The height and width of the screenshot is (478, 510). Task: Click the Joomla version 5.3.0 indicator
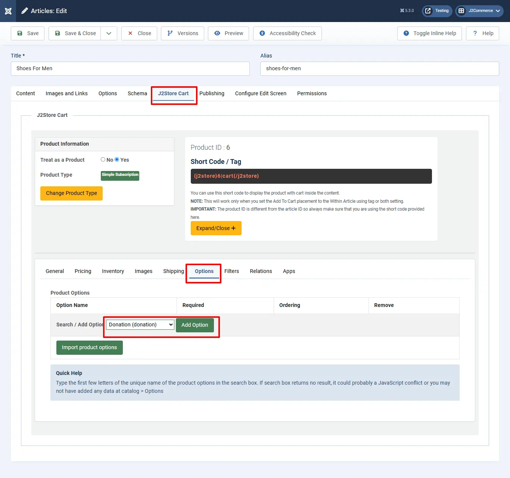tap(407, 11)
